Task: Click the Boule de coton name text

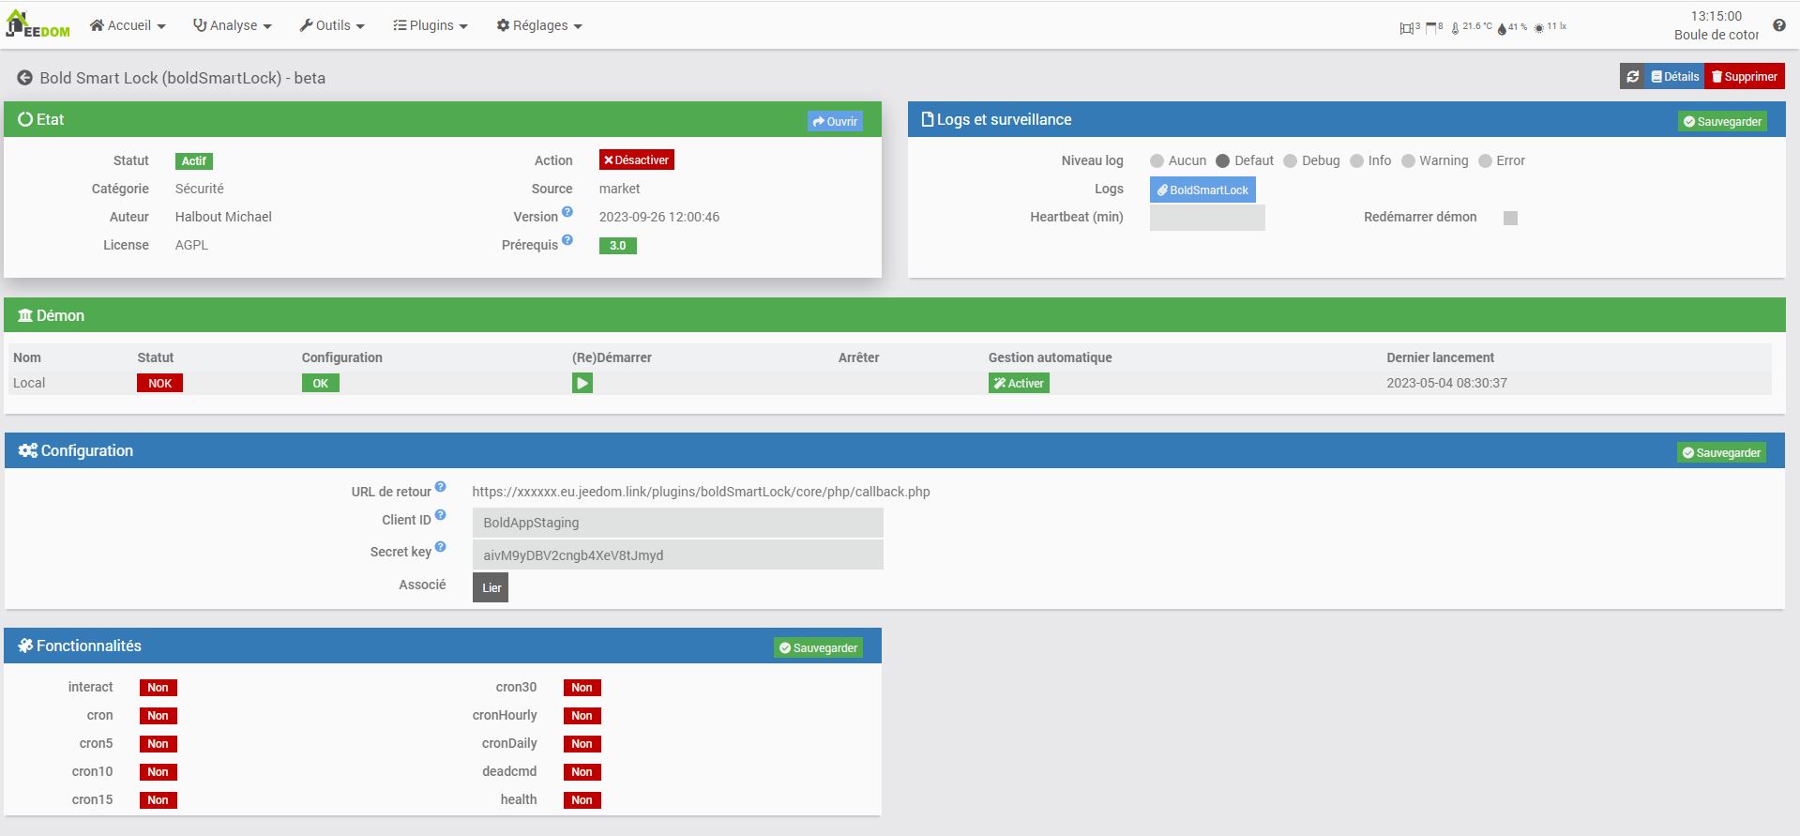Action: 1717,35
